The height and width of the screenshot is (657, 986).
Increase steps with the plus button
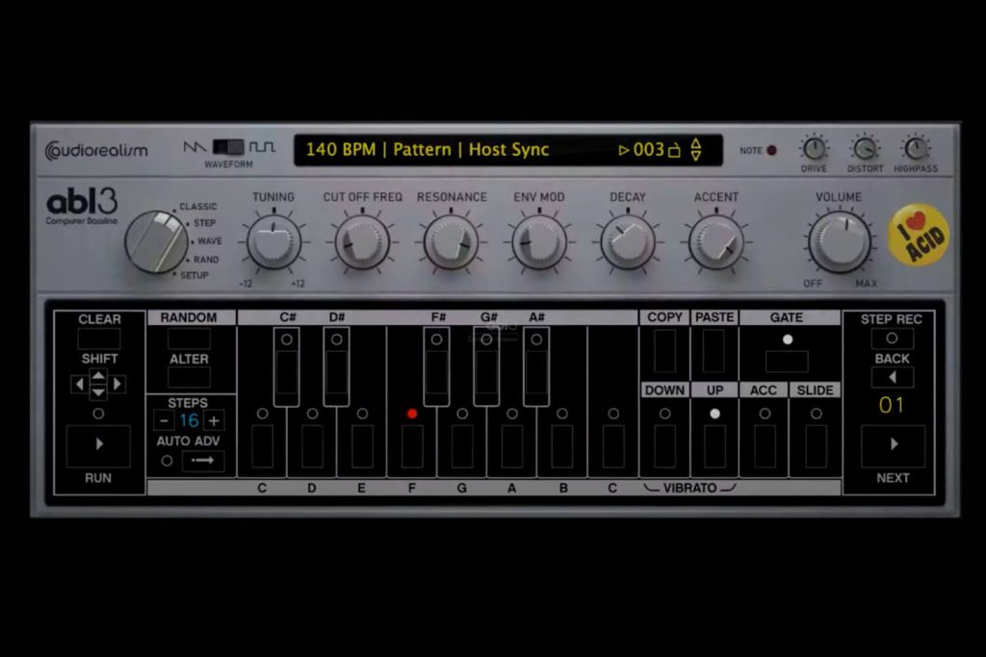(x=214, y=420)
